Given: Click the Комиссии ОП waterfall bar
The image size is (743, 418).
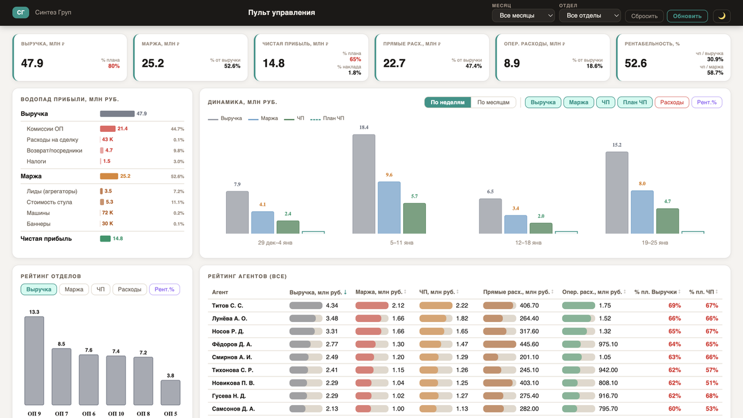Looking at the screenshot, I should click(108, 129).
